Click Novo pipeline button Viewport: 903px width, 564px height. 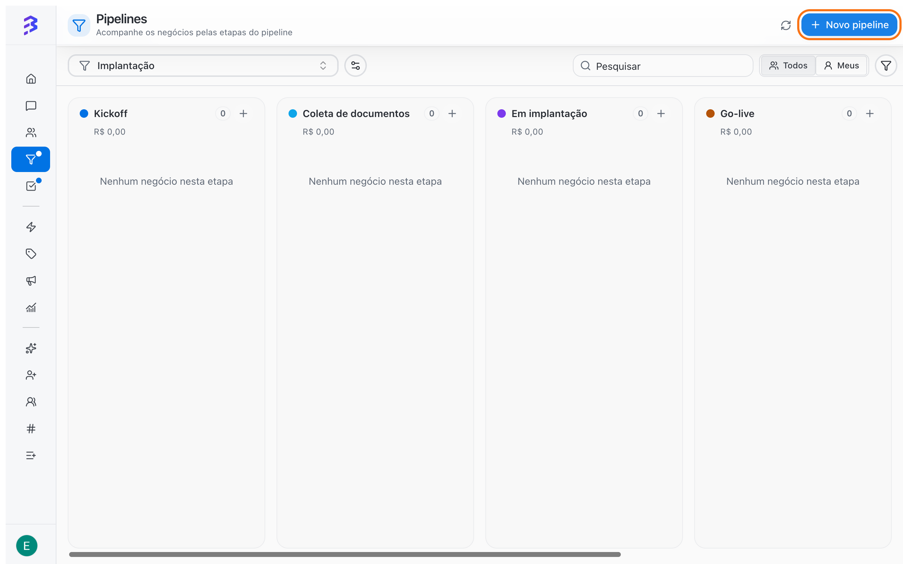point(849,25)
